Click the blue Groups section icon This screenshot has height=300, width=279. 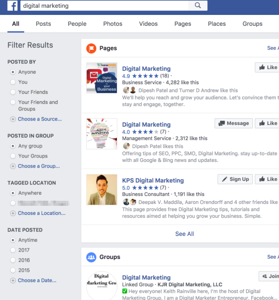click(x=91, y=257)
